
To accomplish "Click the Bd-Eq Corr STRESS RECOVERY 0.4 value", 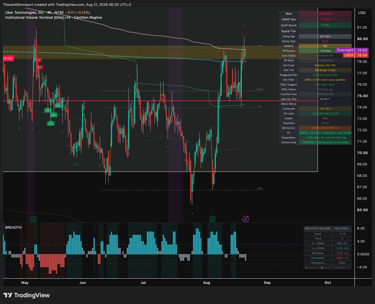I will click(325, 128).
